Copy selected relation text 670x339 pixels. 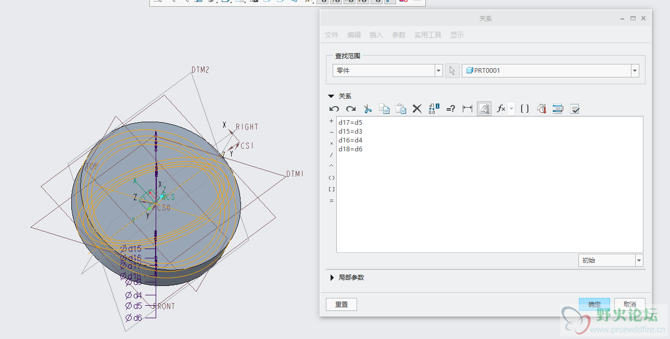(384, 109)
